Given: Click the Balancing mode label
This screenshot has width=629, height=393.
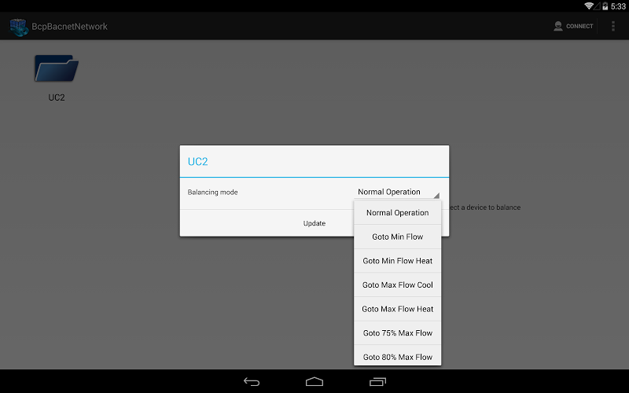Looking at the screenshot, I should 212,193.
